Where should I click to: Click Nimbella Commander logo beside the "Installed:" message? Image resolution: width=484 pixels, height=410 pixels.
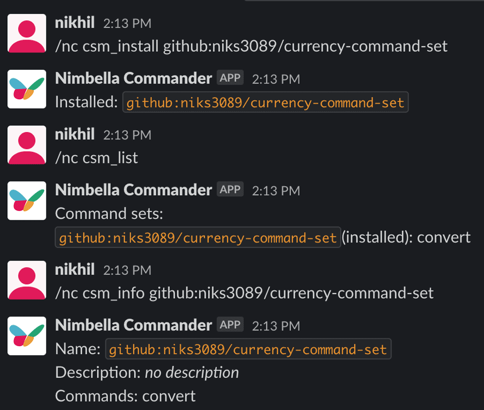tap(27, 89)
